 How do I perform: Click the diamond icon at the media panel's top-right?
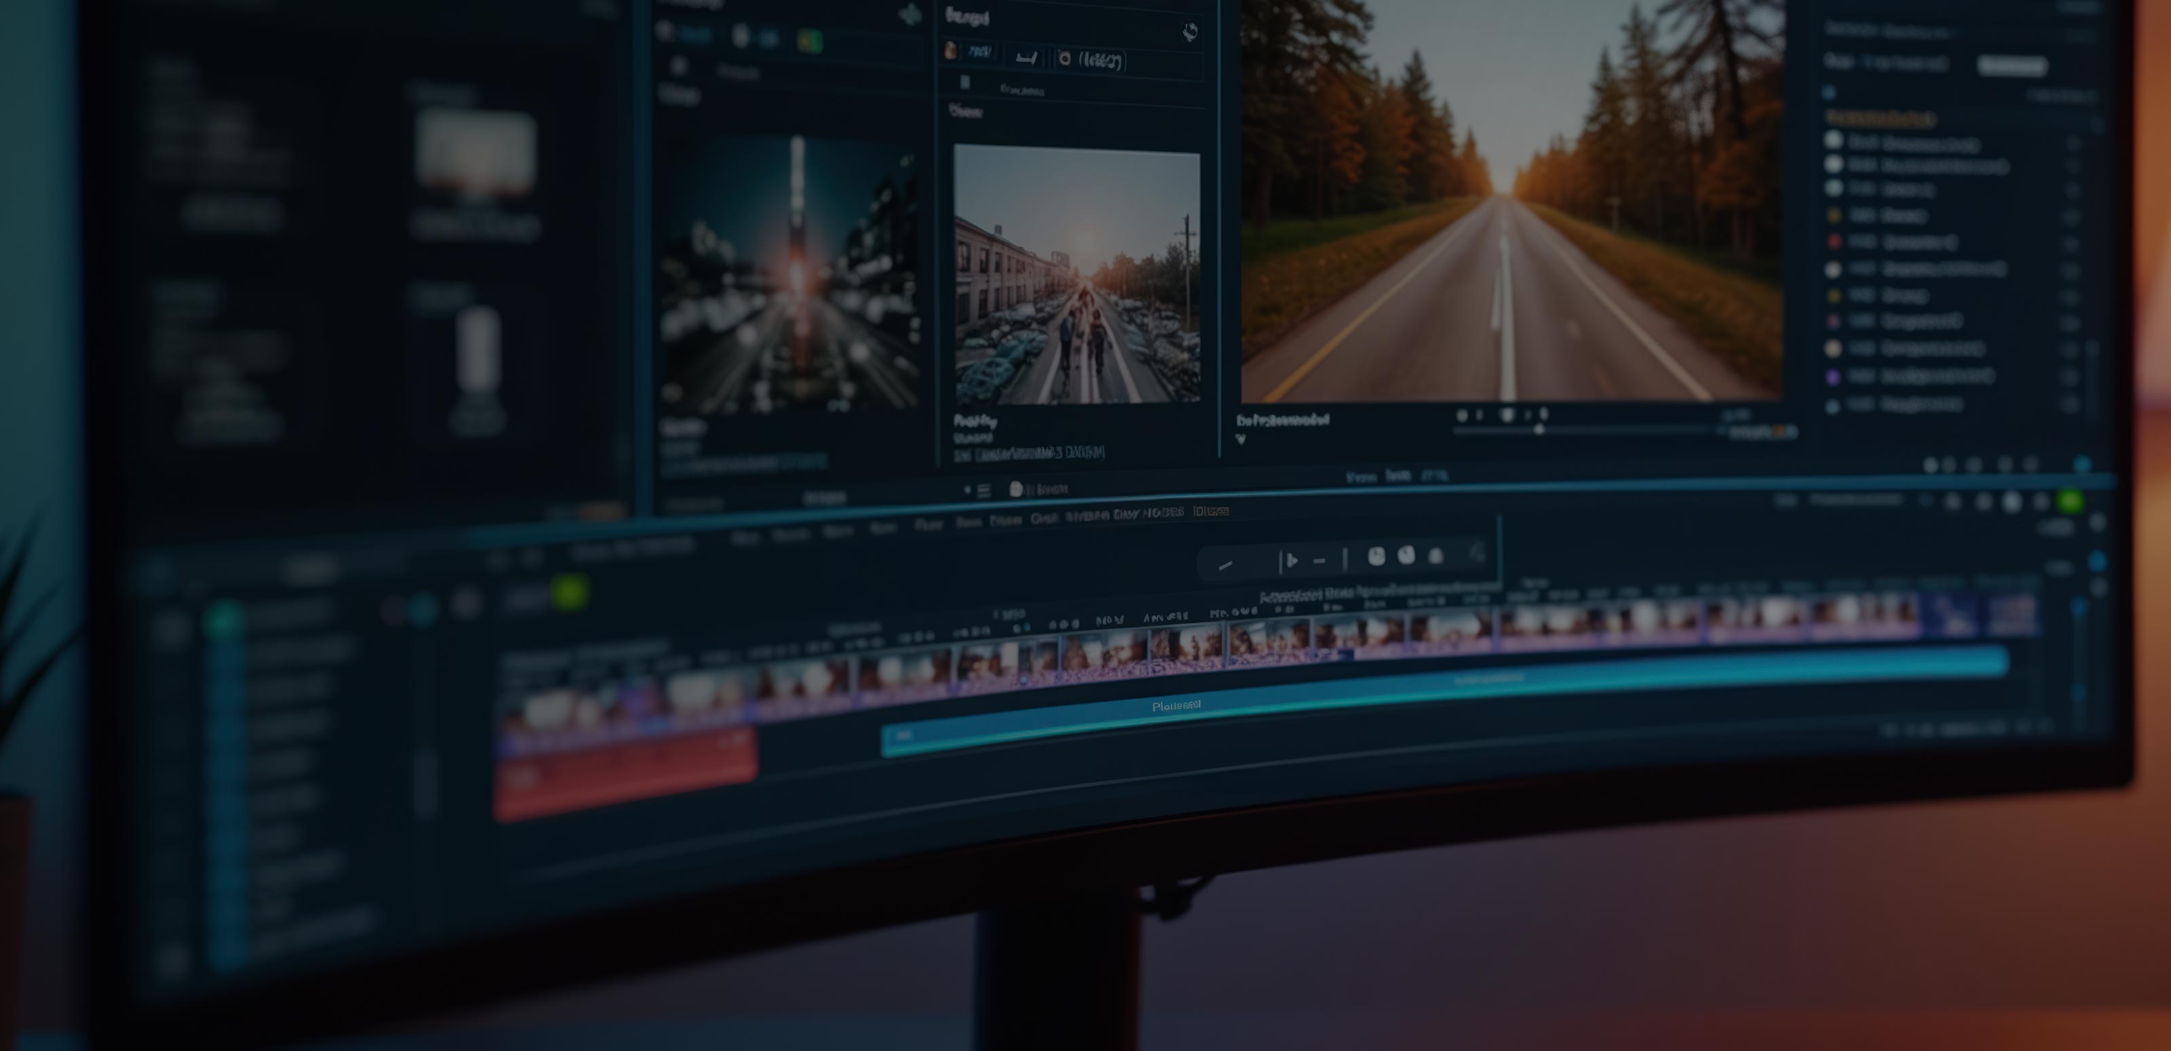coord(910,14)
